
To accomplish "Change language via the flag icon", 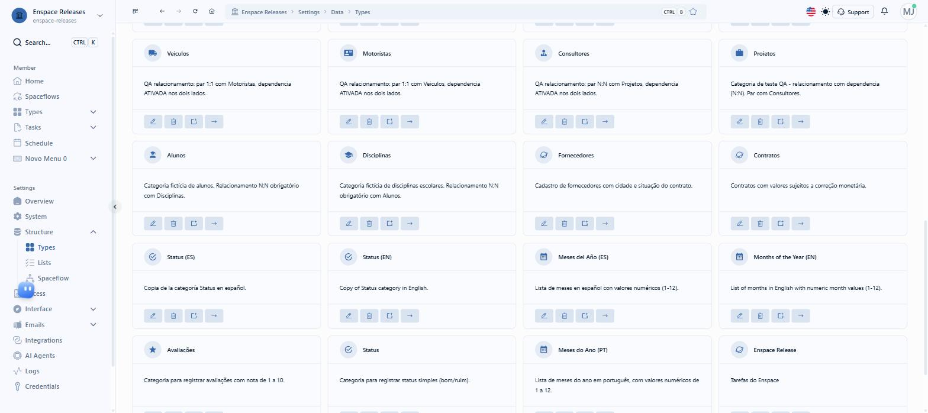I will click(x=811, y=12).
